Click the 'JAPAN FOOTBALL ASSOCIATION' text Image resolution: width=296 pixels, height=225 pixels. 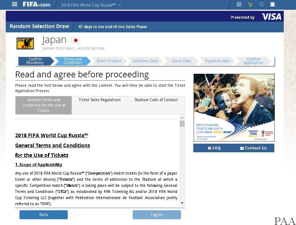(73, 49)
